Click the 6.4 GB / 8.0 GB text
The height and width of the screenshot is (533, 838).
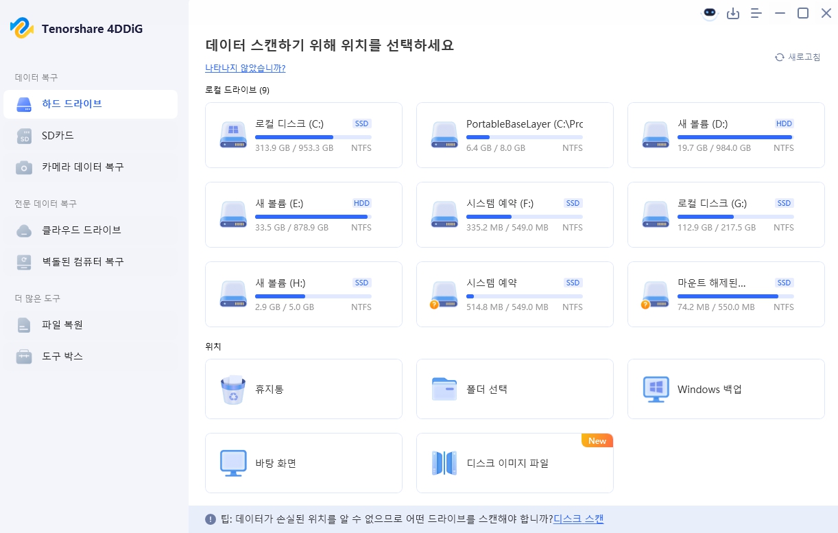pyautogui.click(x=496, y=148)
